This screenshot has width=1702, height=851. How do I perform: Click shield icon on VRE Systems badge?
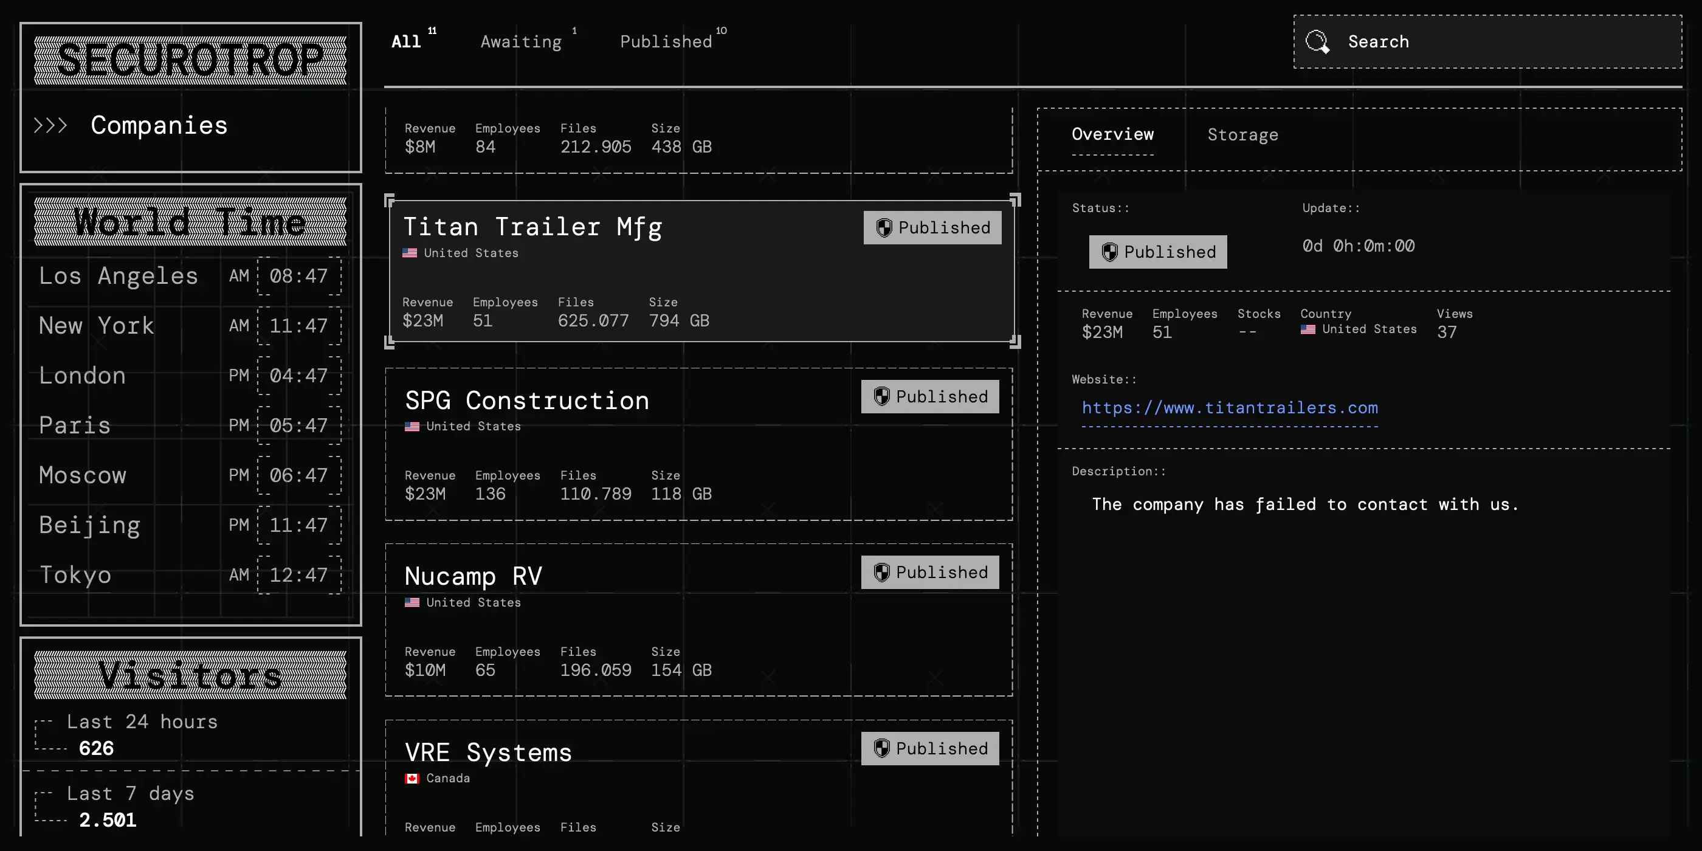(881, 749)
